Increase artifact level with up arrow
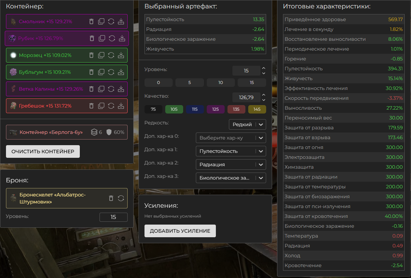 264,68
